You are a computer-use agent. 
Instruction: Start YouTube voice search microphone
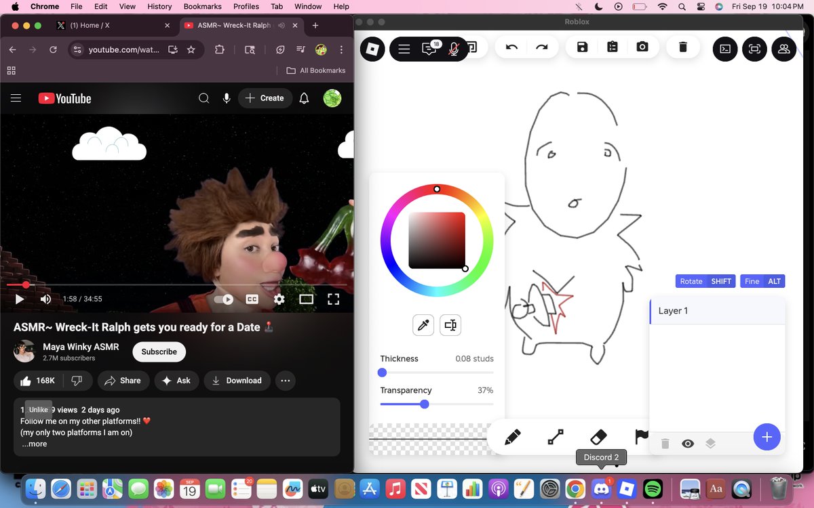point(227,98)
